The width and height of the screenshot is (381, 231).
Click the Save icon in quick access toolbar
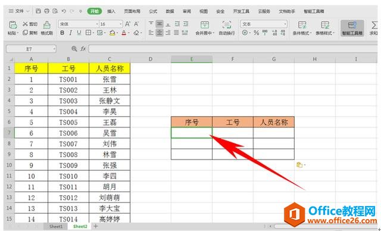coord(38,11)
